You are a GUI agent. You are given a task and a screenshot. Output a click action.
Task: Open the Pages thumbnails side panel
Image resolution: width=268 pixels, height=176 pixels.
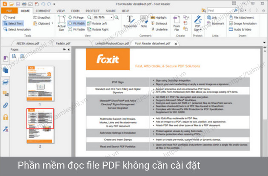point(6,70)
